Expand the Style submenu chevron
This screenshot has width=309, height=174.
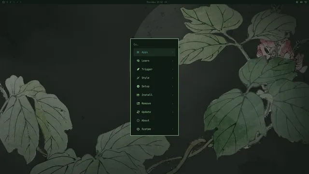click(173, 78)
